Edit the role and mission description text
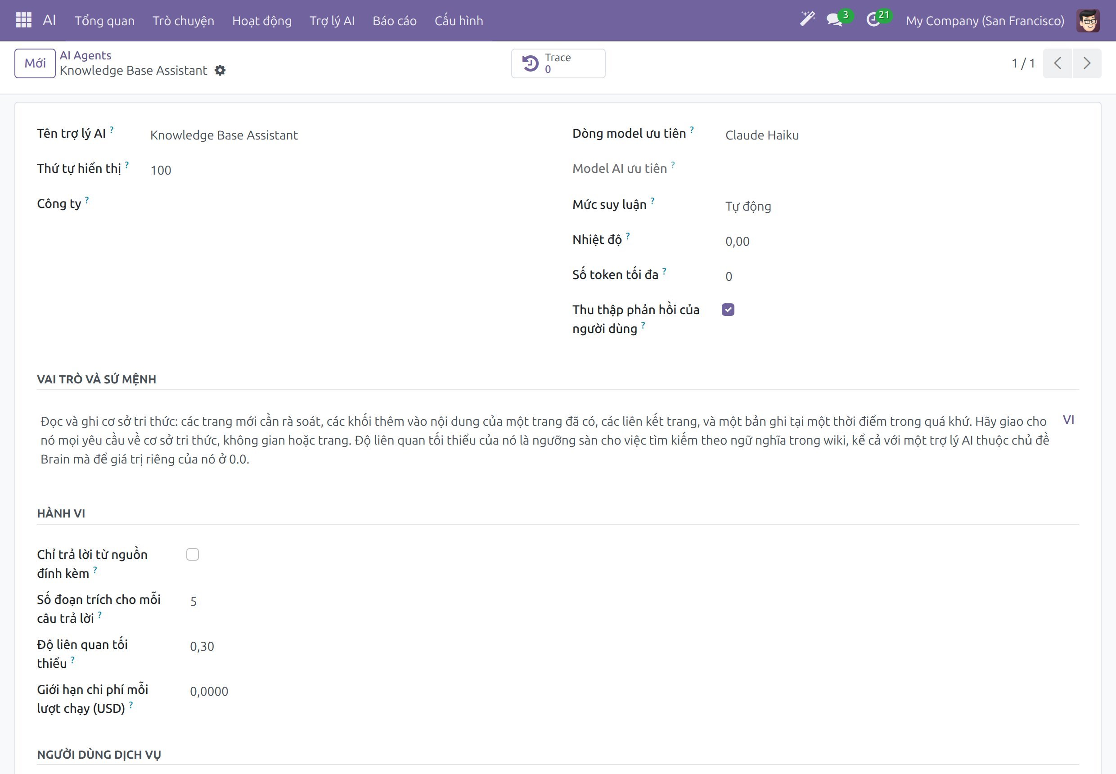Screen dimensions: 1116x774 [x=546, y=440]
